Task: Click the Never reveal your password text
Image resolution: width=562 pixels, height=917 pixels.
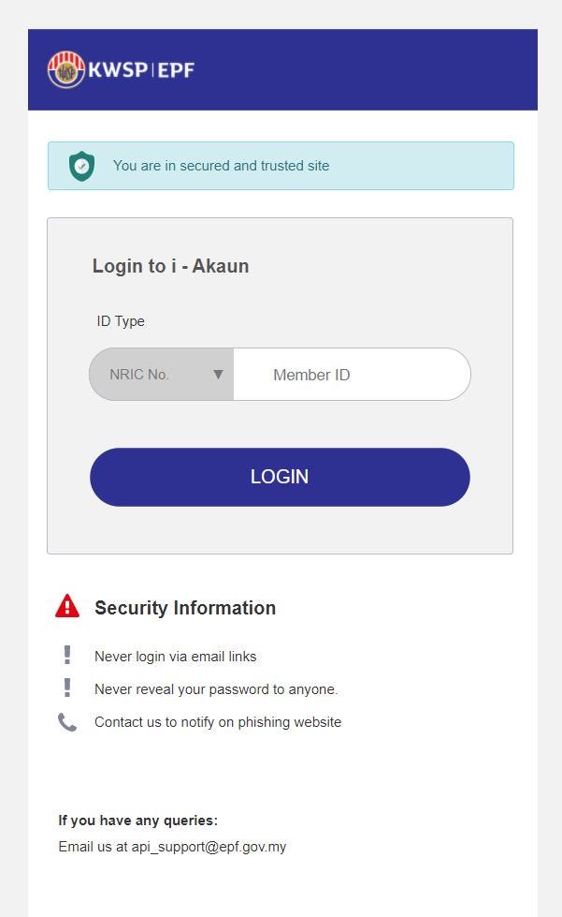Action: coord(216,689)
